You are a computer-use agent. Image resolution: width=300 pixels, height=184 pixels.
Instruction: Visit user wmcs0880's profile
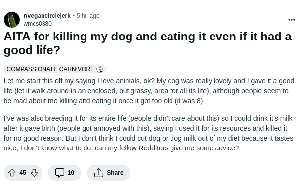click(38, 24)
